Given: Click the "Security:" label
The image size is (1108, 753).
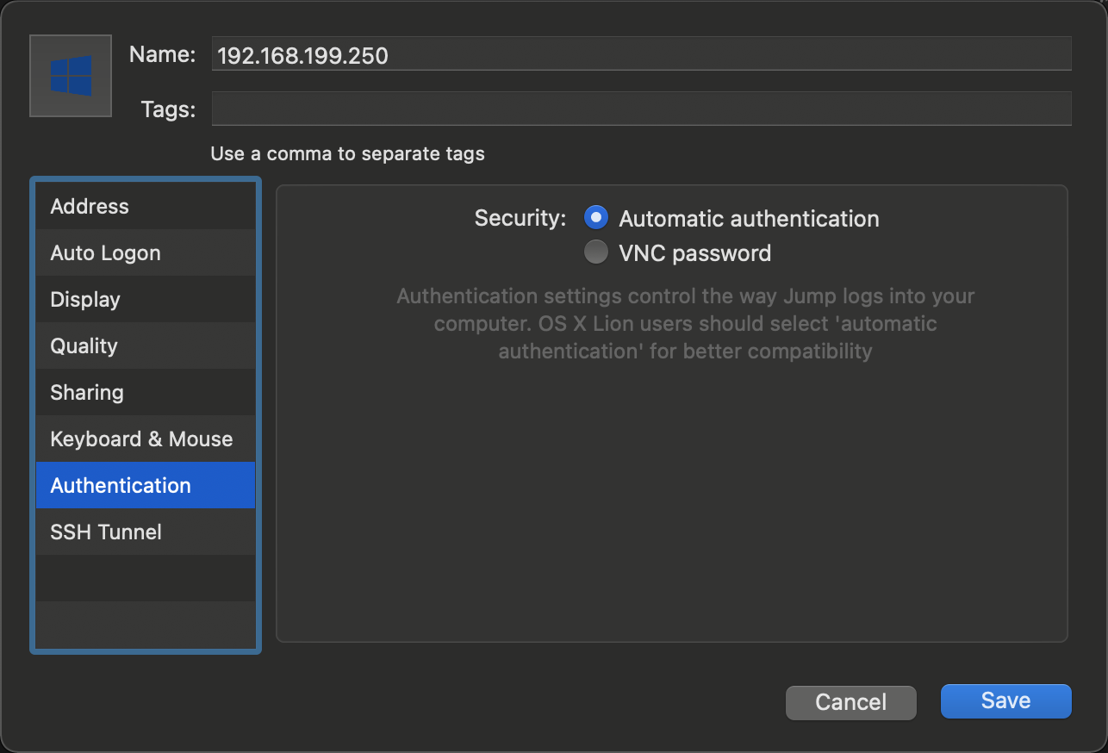Looking at the screenshot, I should point(520,219).
